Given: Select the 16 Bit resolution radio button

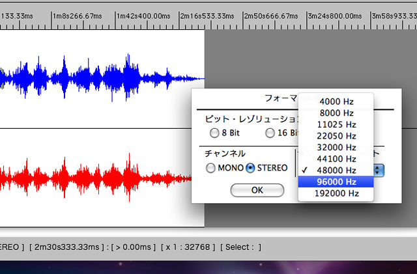Looking at the screenshot, I should coord(270,133).
